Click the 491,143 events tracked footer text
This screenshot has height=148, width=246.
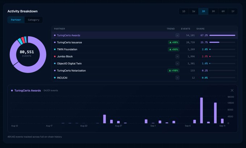35,137
